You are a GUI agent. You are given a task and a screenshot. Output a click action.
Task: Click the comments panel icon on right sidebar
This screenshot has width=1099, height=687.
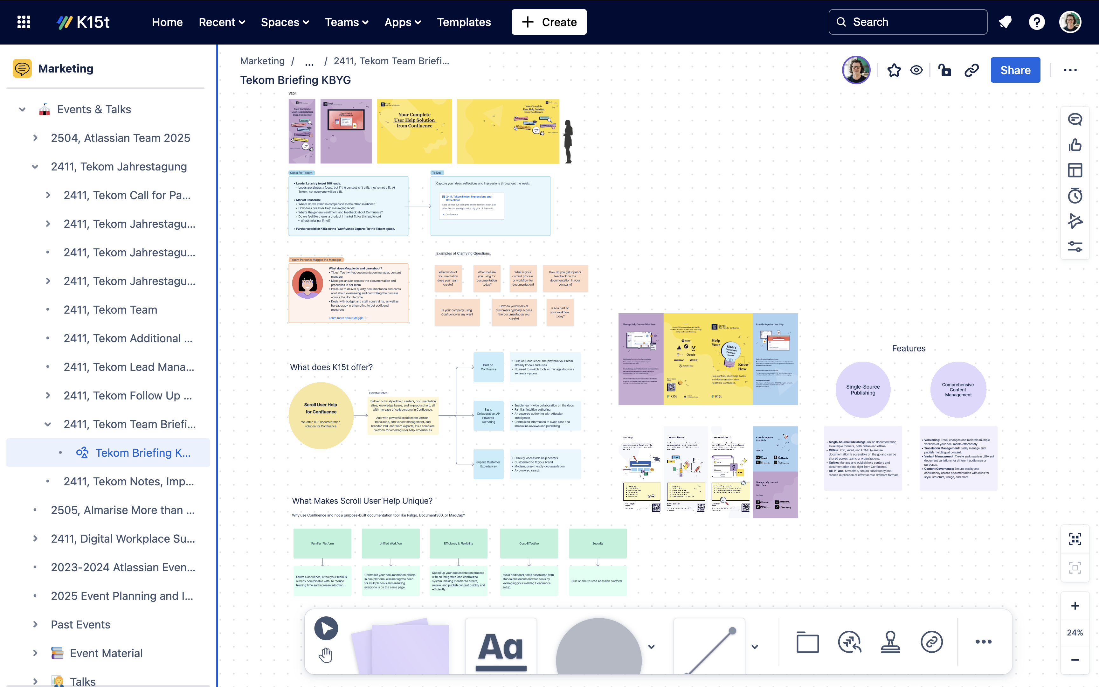1075,120
